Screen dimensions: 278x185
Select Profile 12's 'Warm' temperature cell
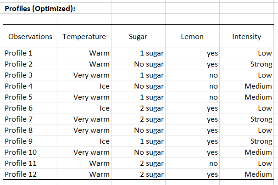pyautogui.click(x=99, y=174)
